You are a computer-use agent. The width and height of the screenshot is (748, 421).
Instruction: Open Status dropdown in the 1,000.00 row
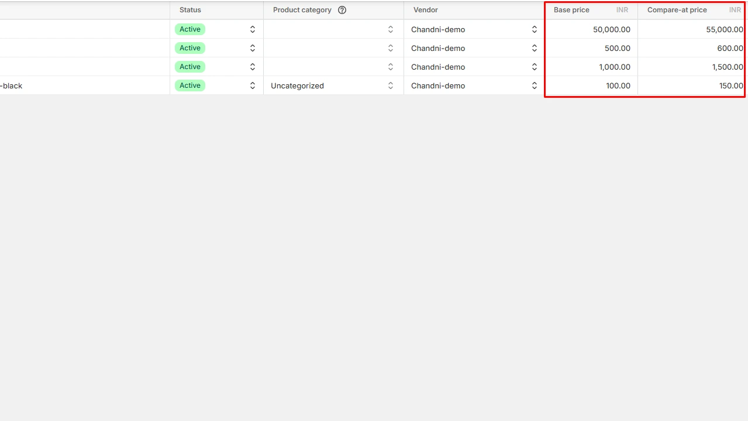pos(253,67)
